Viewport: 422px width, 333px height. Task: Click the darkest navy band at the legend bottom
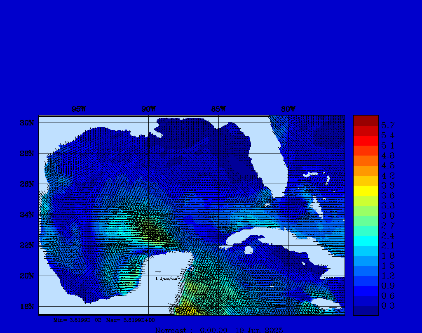366,311
